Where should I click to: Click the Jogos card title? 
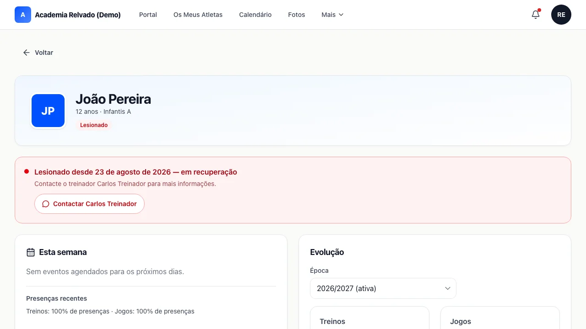tap(461, 321)
